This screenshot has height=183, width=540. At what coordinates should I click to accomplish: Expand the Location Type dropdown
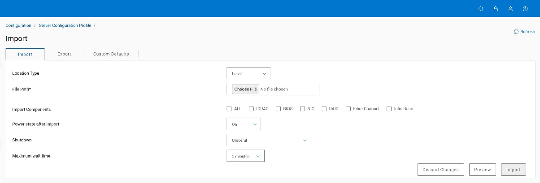click(248, 73)
